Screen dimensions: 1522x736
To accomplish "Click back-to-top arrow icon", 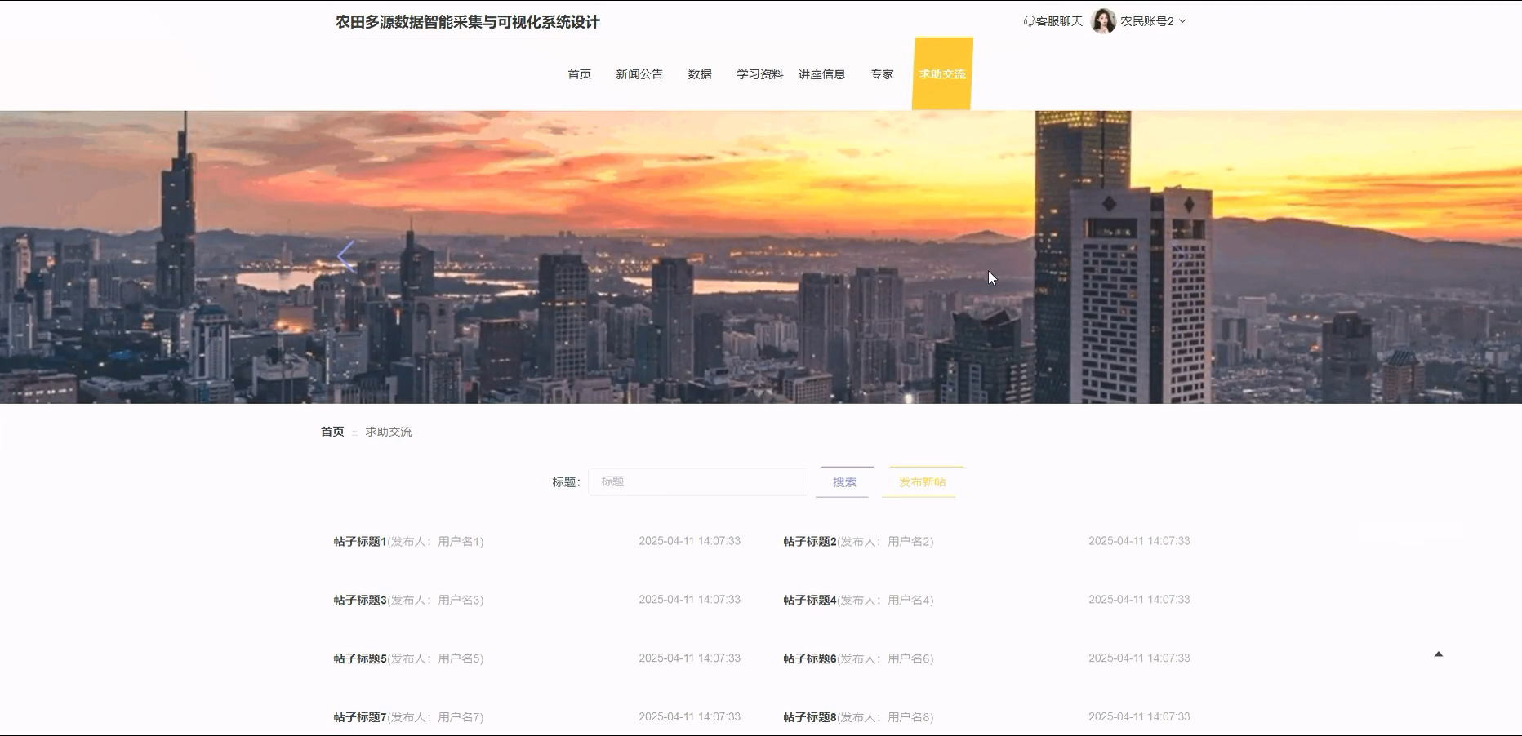I will pos(1439,654).
